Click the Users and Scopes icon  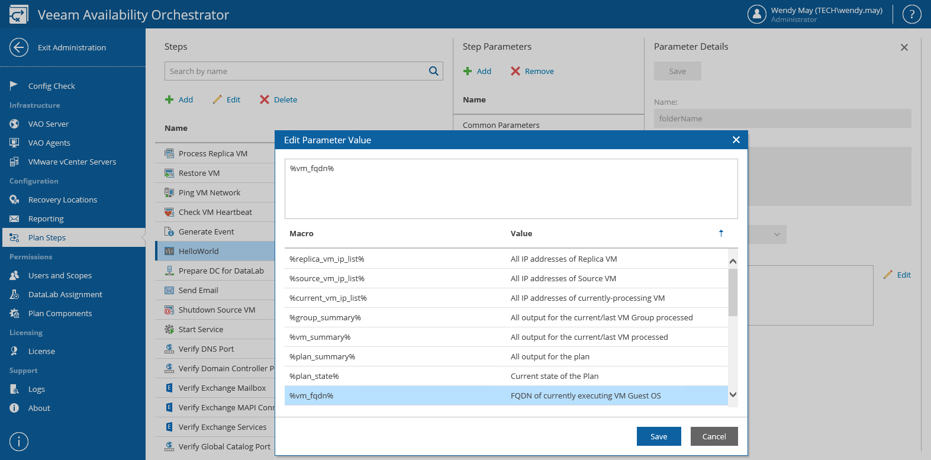[14, 275]
